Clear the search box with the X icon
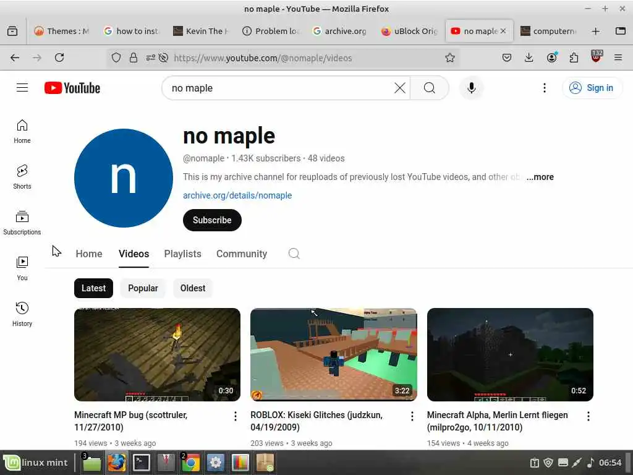The width and height of the screenshot is (633, 475). coord(400,88)
